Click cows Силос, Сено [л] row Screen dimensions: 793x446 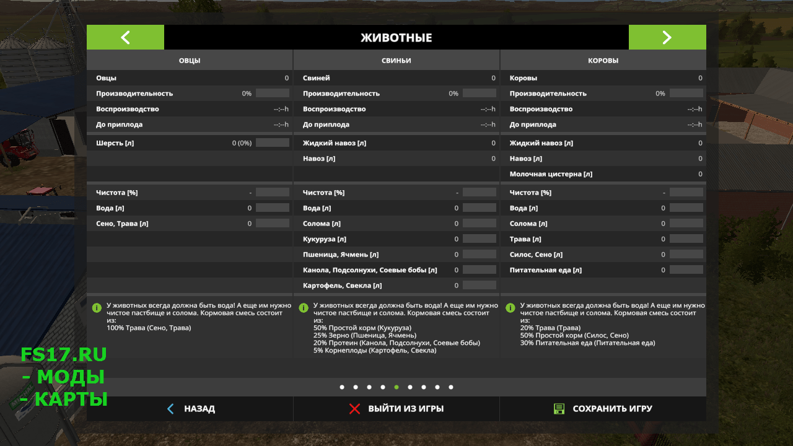coord(603,255)
